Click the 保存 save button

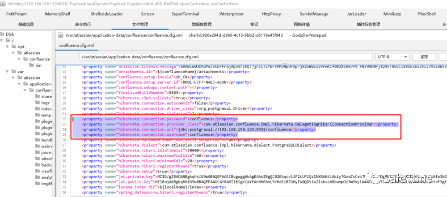point(424,57)
